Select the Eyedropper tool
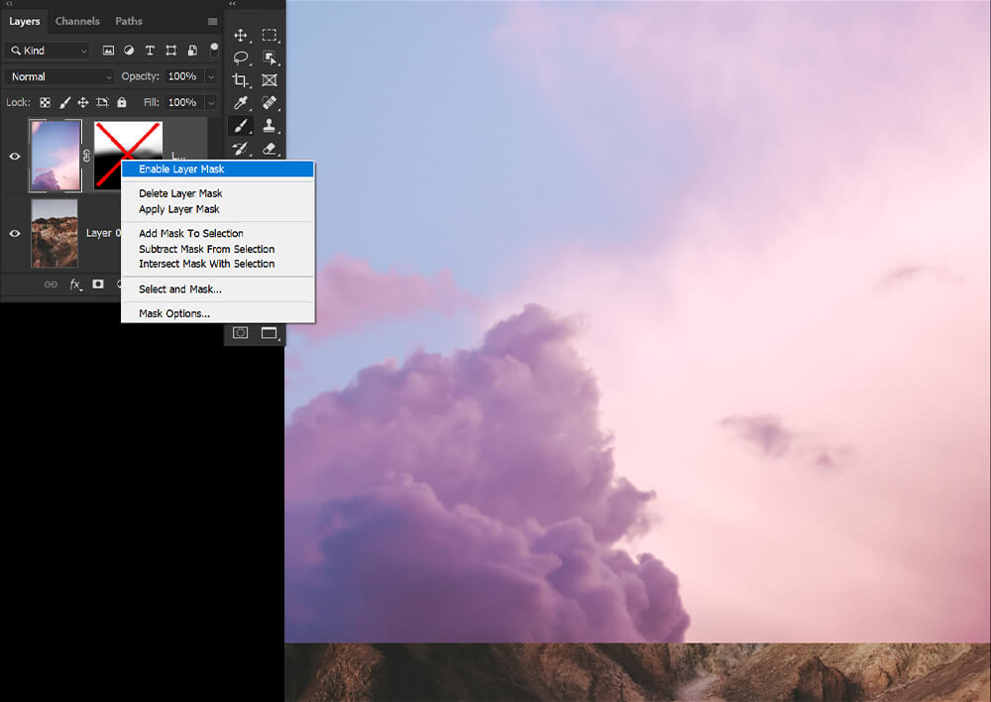 point(240,103)
